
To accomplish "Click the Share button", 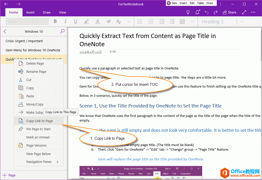I will 229,12.
